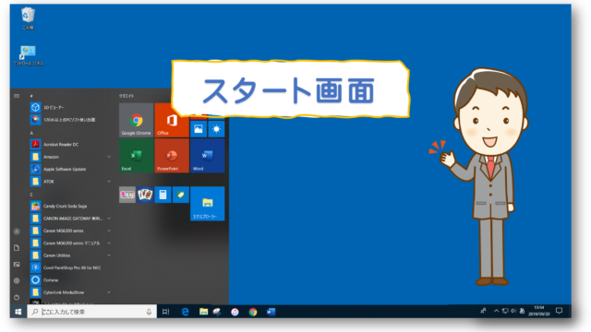This screenshot has height=332, width=591.
Task: Open the 120+ PC software app entry
Action: click(70, 120)
